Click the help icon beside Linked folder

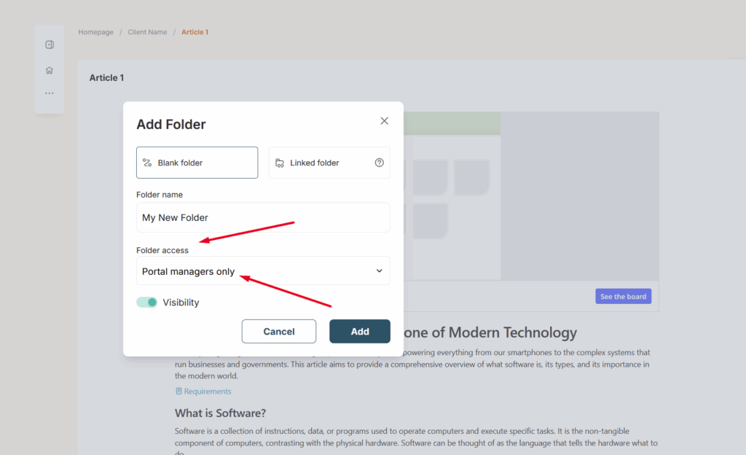[379, 163]
